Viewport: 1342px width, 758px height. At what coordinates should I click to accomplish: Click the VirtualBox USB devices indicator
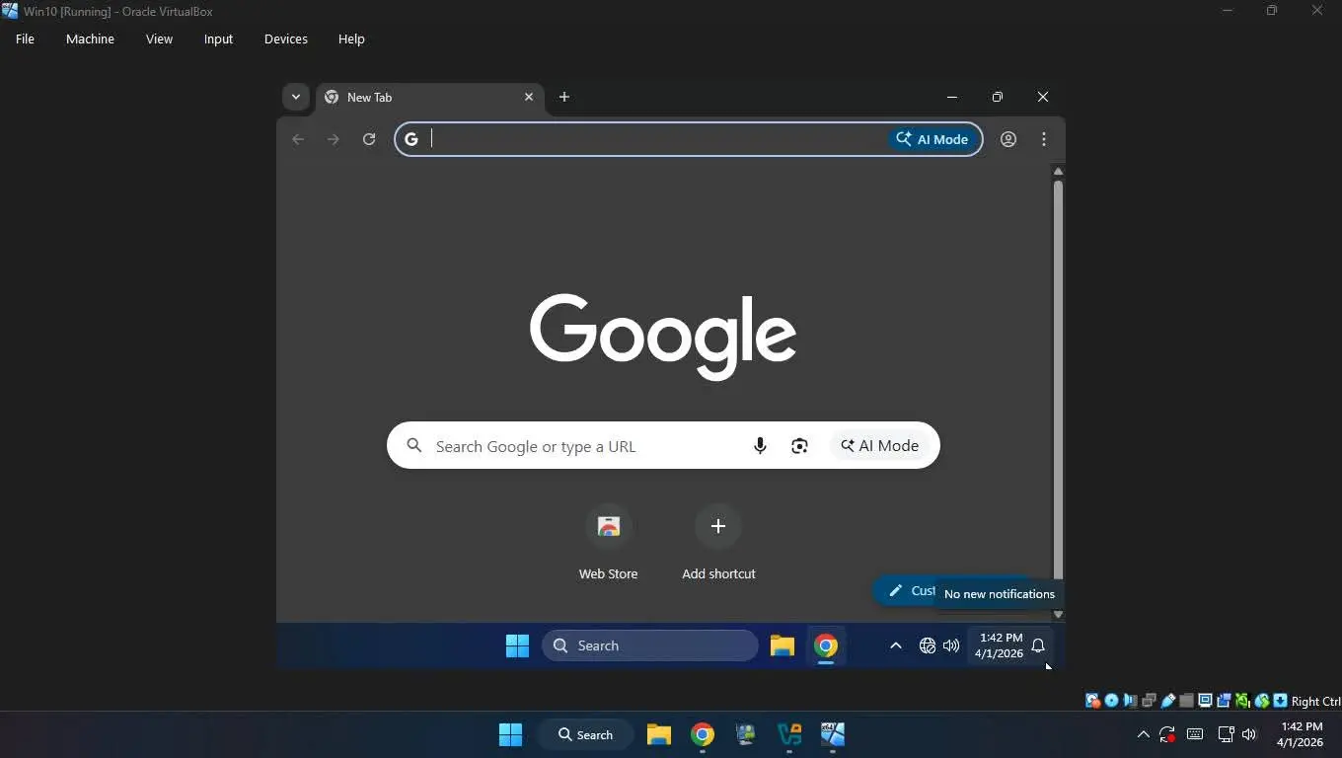pyautogui.click(x=1168, y=701)
